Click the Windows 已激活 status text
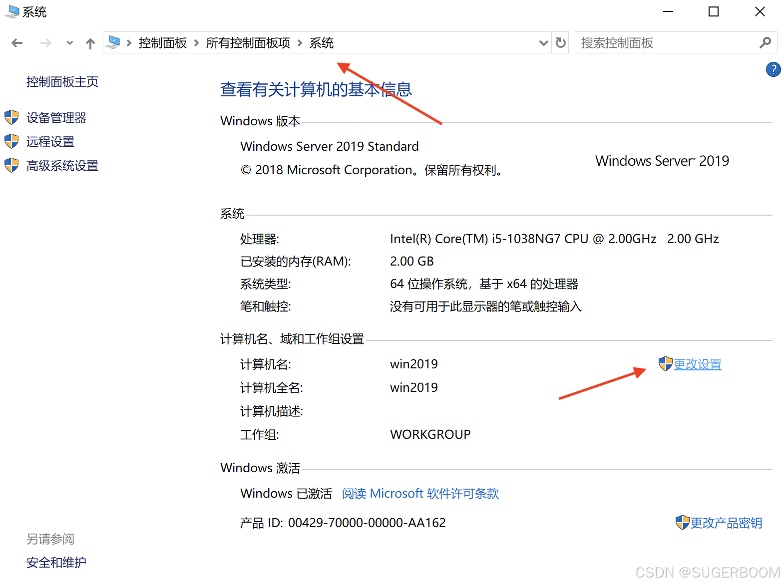 286,494
